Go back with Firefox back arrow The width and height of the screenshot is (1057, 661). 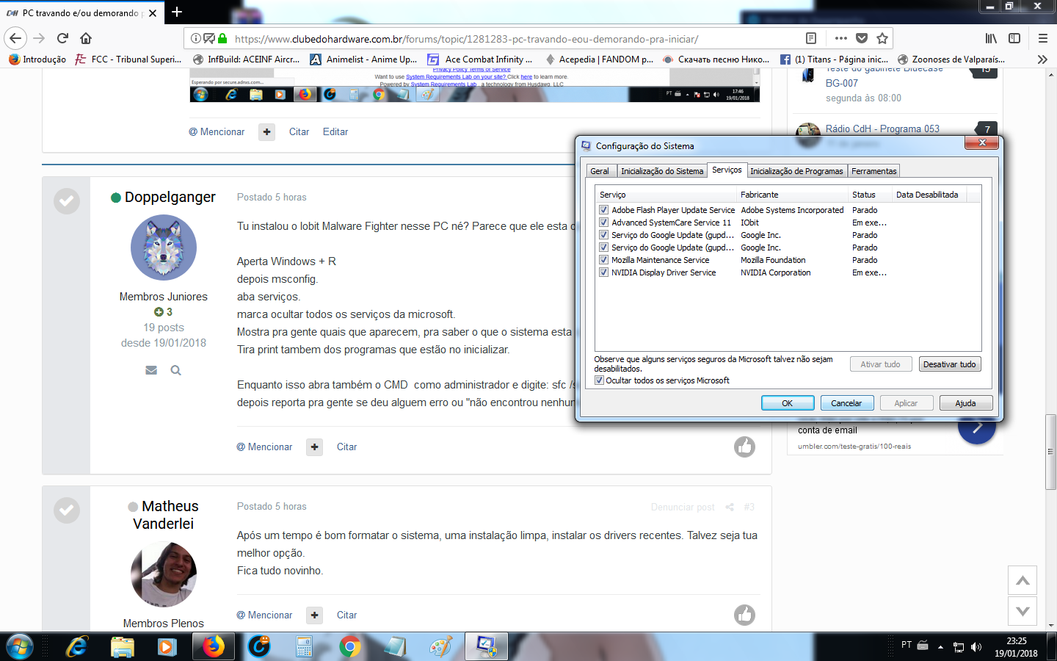[15, 38]
